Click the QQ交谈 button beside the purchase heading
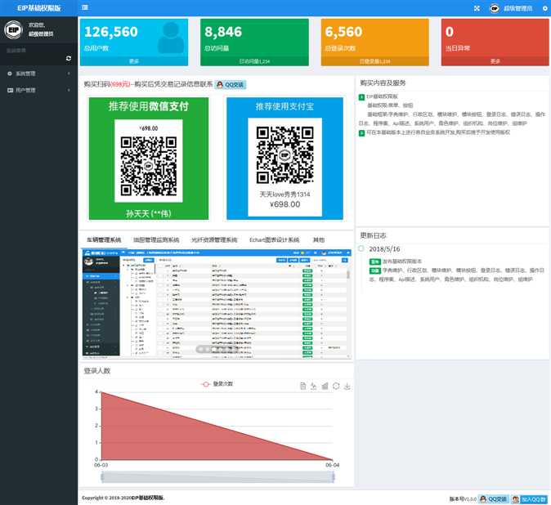The height and width of the screenshot is (505, 551). tap(231, 85)
